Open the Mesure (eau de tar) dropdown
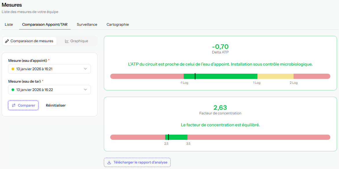The height and width of the screenshot is (169, 339). click(49, 90)
